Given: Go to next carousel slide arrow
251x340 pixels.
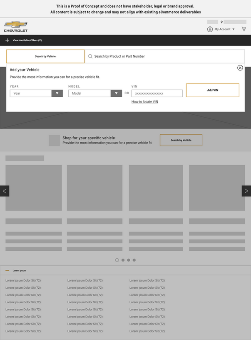Looking at the screenshot, I should point(246,191).
